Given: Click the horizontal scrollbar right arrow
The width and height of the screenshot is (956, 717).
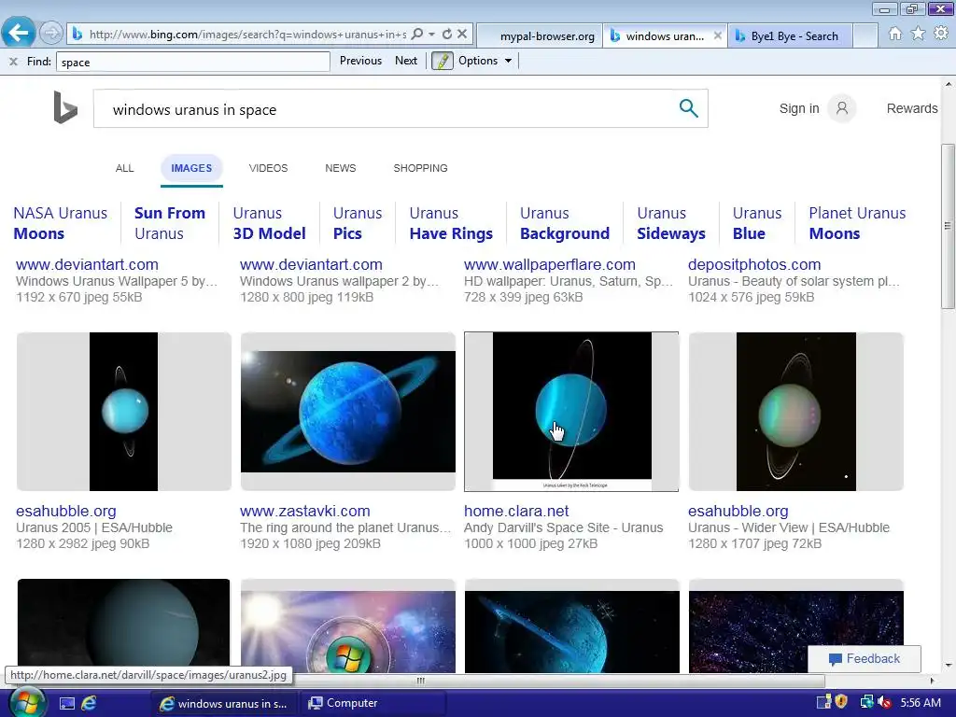Looking at the screenshot, I should [x=932, y=681].
